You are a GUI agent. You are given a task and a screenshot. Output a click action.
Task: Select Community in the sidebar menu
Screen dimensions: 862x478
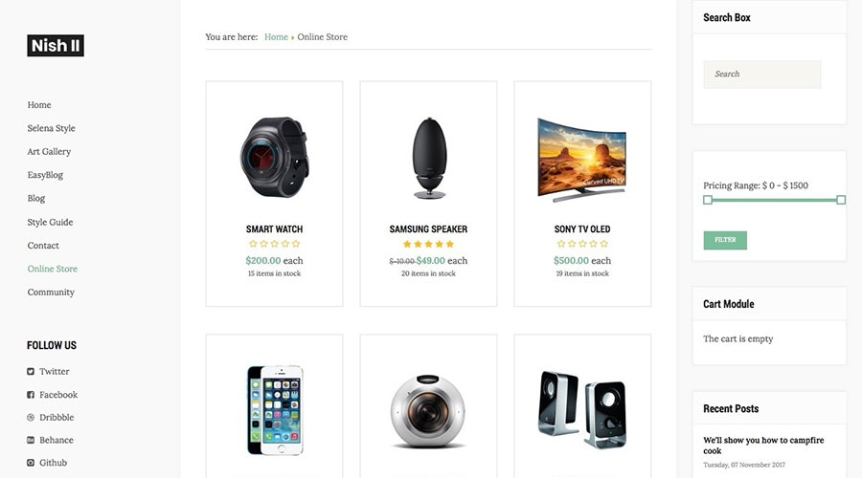pyautogui.click(x=51, y=292)
